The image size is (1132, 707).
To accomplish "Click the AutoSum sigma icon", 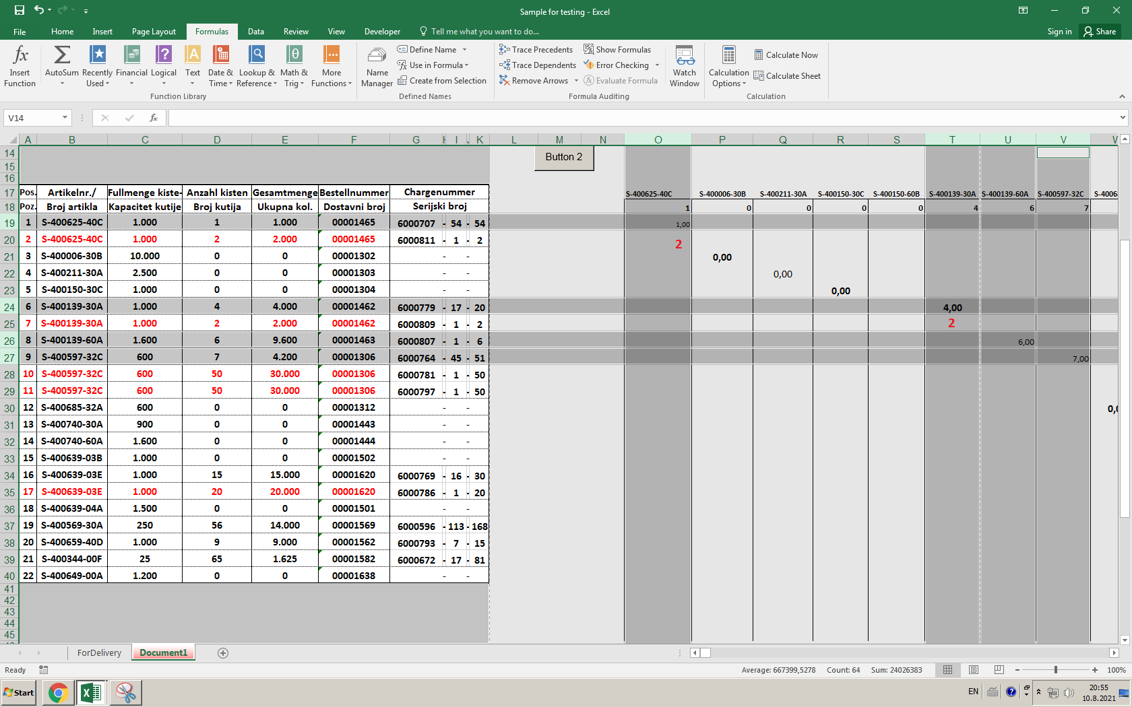I will (x=62, y=55).
